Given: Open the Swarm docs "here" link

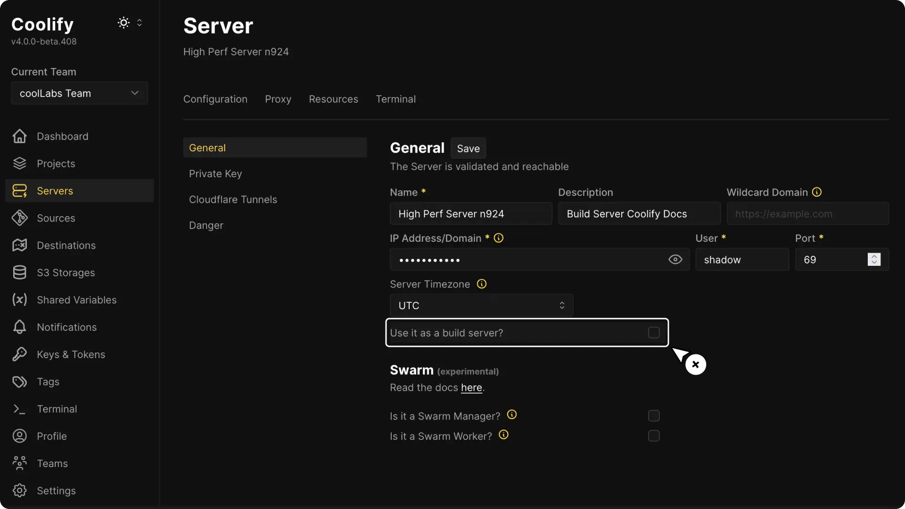Looking at the screenshot, I should [x=471, y=387].
